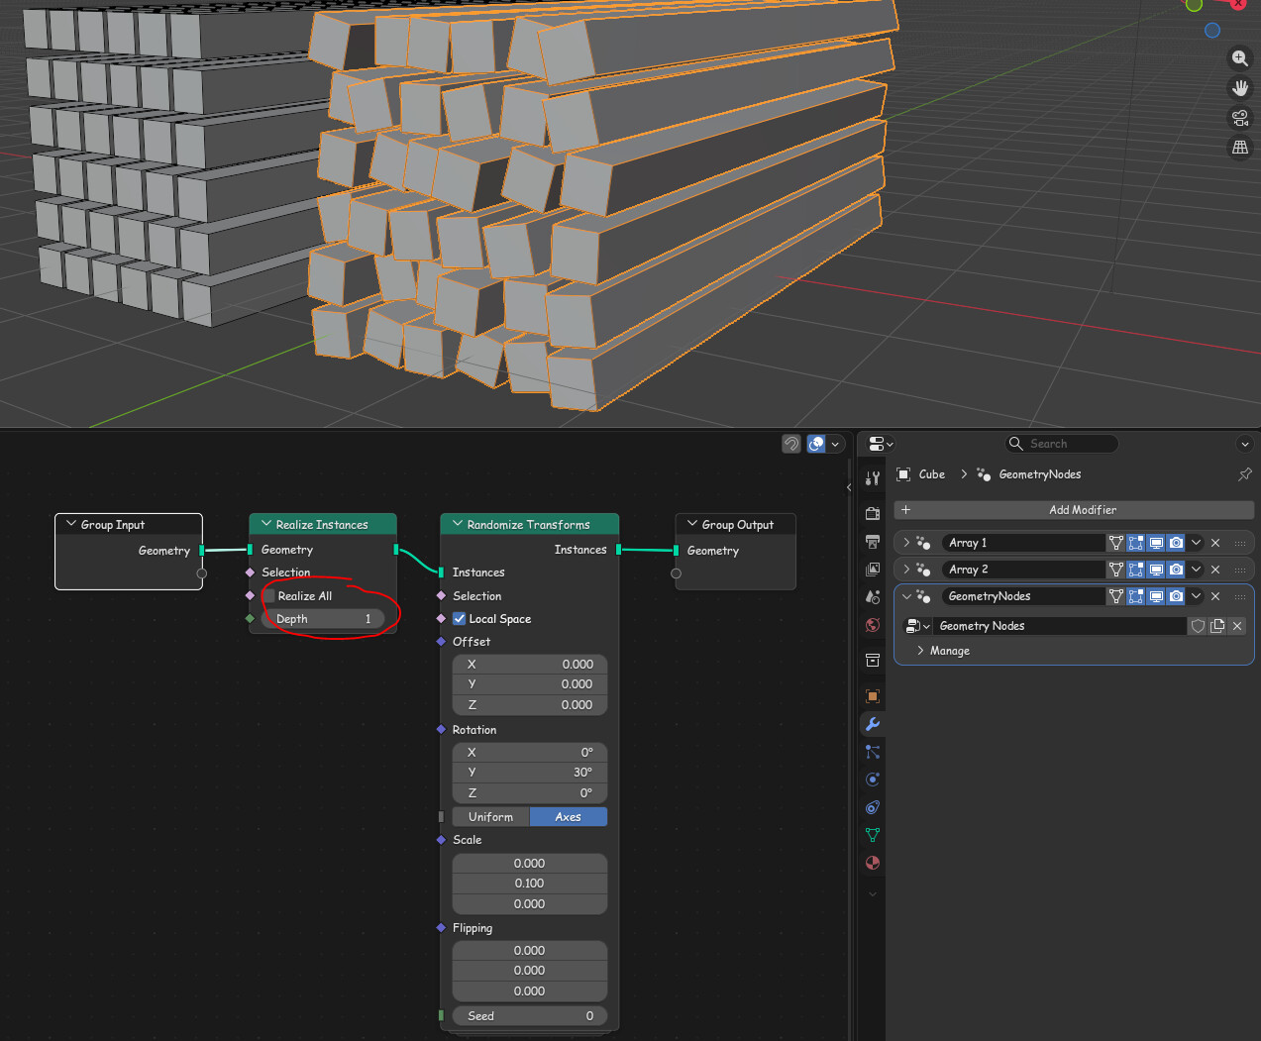Remove the Array 1 modifier

click(1215, 543)
